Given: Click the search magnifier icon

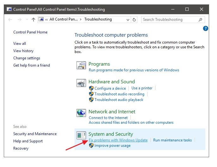Looking at the screenshot, I should click(x=200, y=20).
